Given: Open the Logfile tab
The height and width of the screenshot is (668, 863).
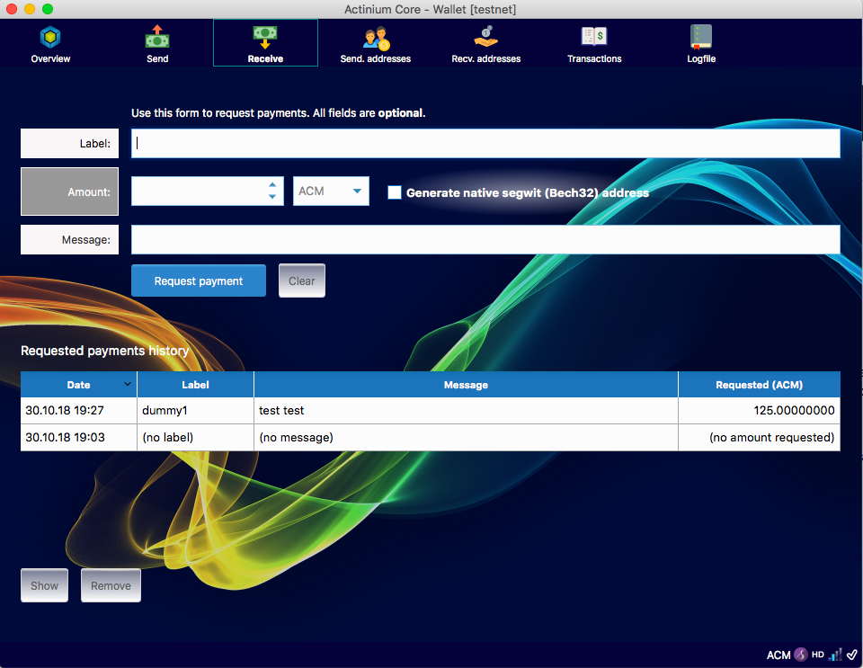Looking at the screenshot, I should click(x=701, y=44).
